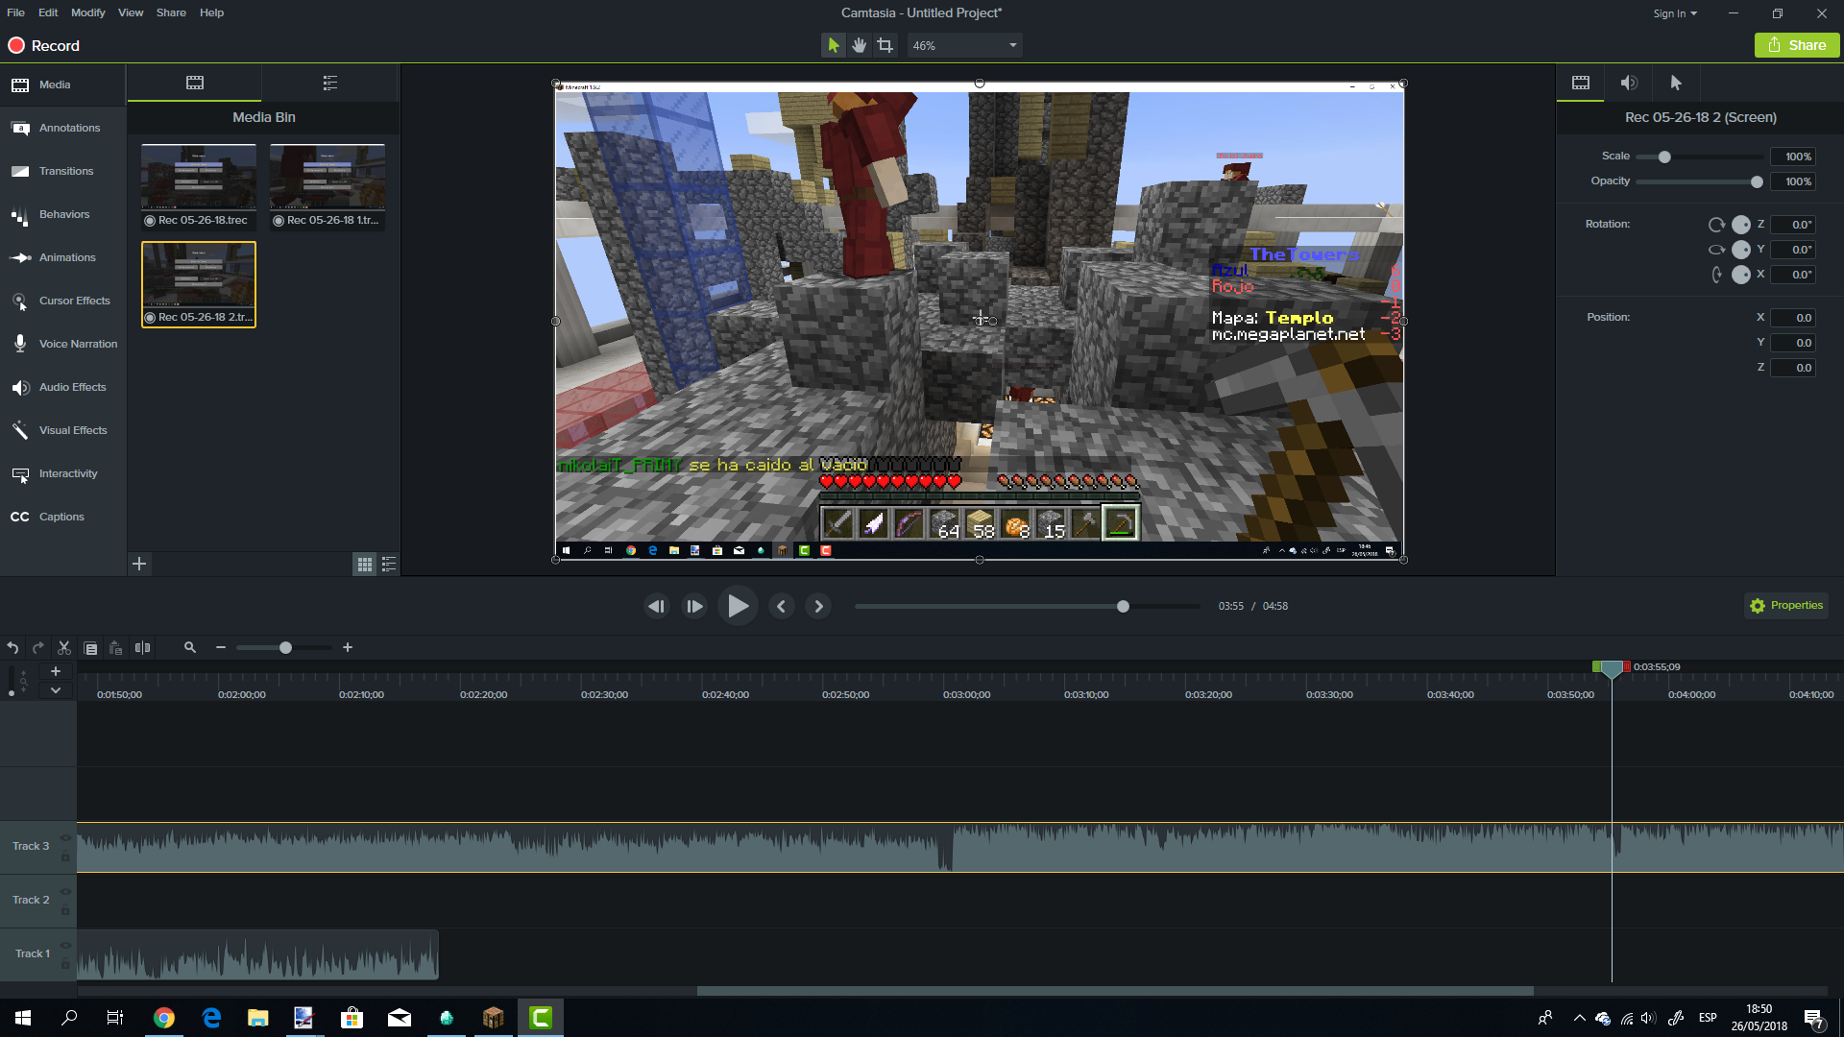Switch media bin to details list view
The height and width of the screenshot is (1037, 1844).
pos(389,565)
